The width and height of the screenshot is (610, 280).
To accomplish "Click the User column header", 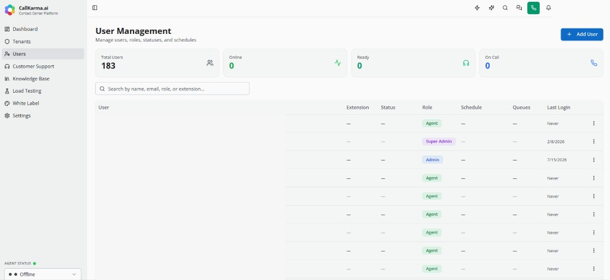I will coord(104,107).
